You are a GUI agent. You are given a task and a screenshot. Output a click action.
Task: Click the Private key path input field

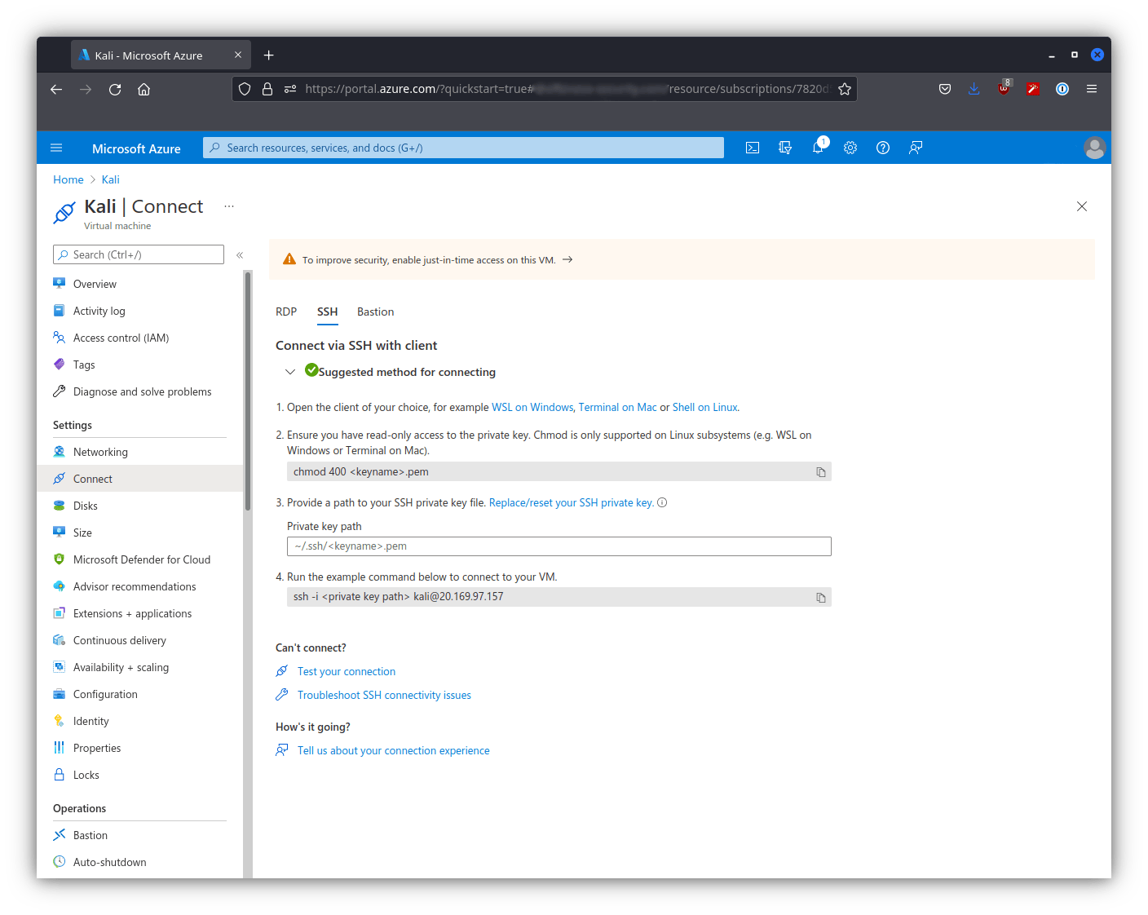click(x=559, y=546)
